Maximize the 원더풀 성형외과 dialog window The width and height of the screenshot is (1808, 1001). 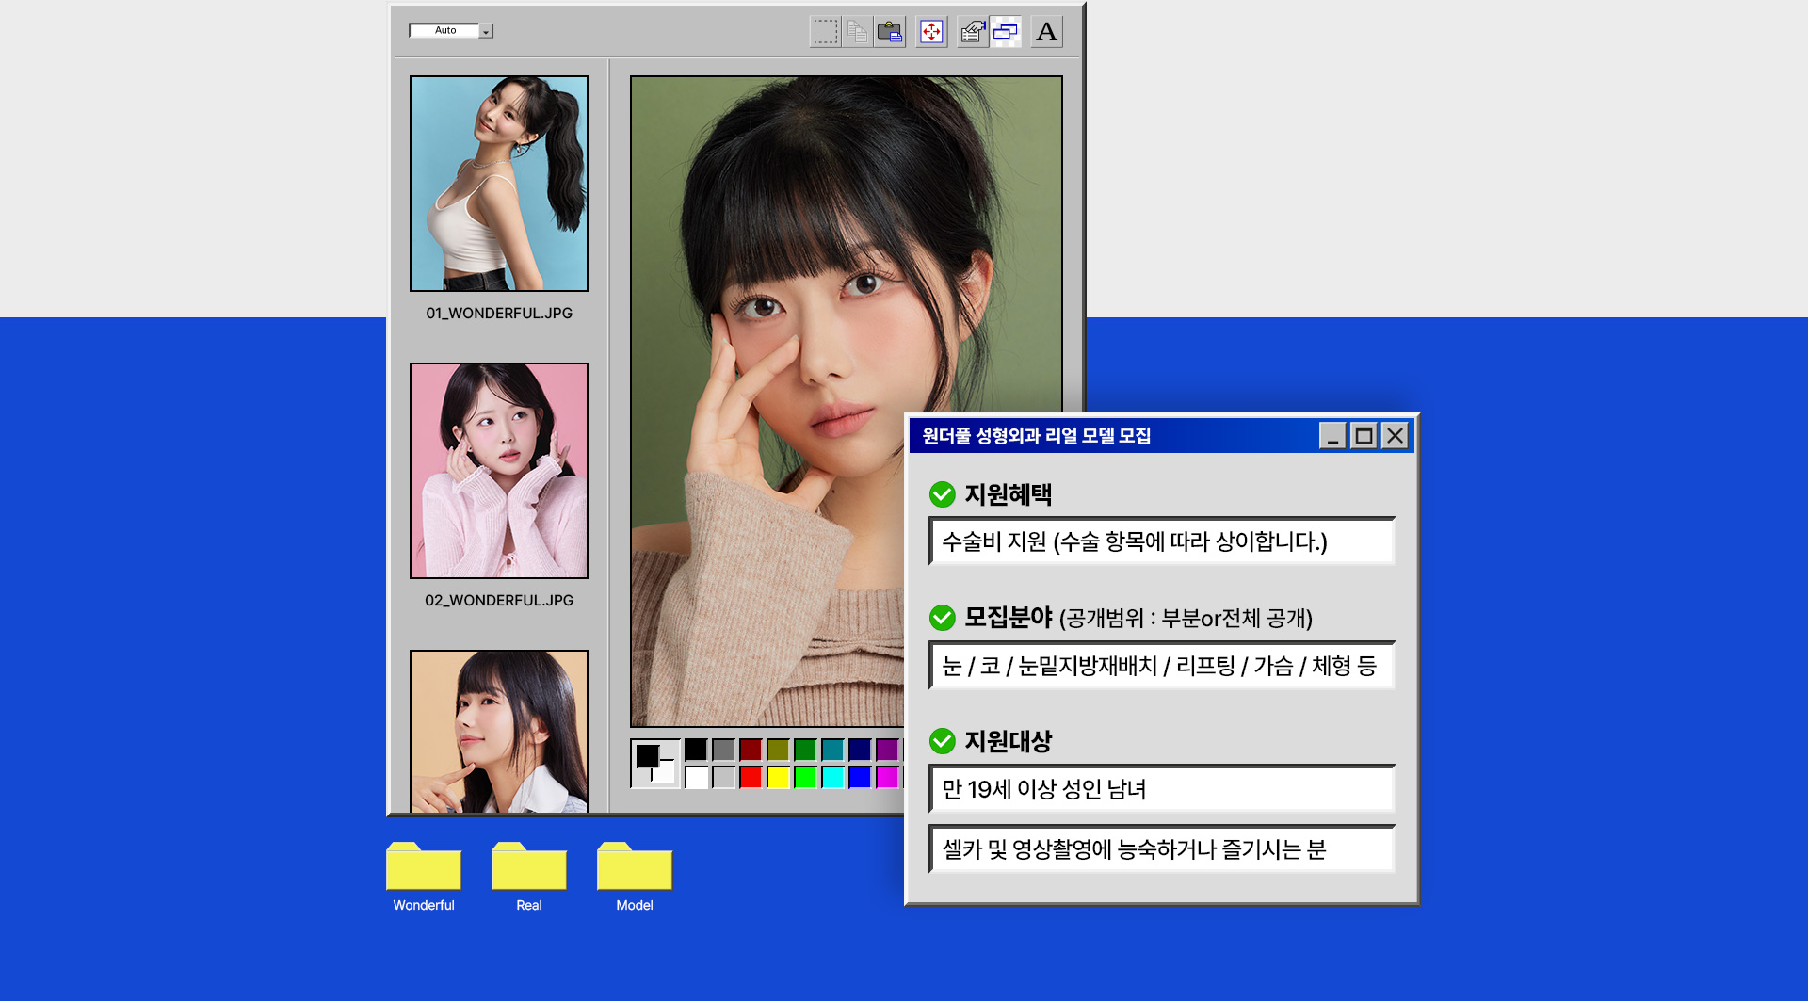(1364, 436)
